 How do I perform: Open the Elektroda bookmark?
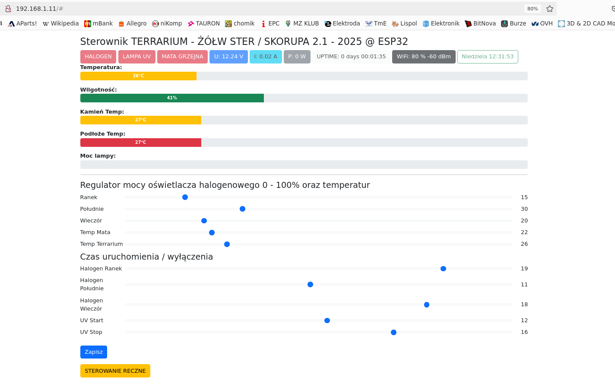pyautogui.click(x=342, y=23)
